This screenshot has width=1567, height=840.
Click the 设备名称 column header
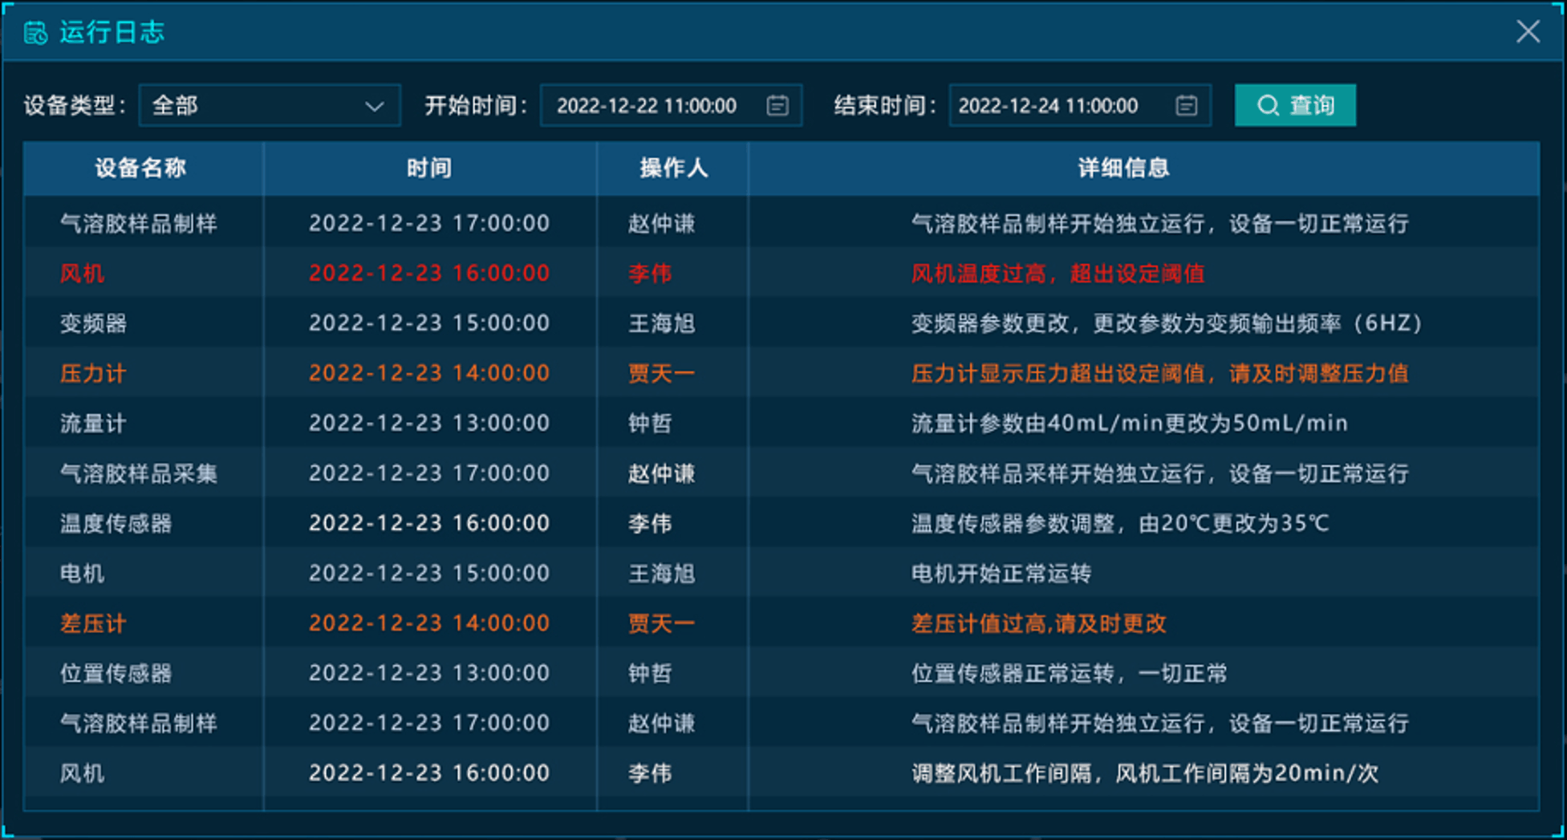tap(141, 168)
